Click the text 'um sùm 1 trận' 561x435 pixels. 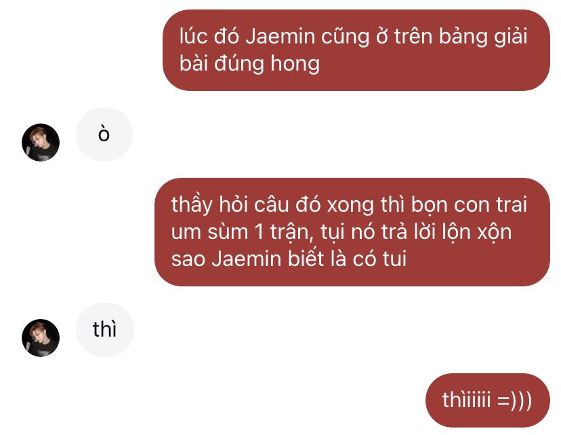pyautogui.click(x=242, y=232)
